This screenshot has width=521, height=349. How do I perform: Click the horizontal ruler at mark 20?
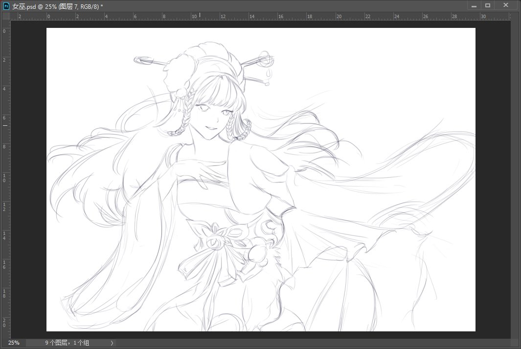click(339, 16)
